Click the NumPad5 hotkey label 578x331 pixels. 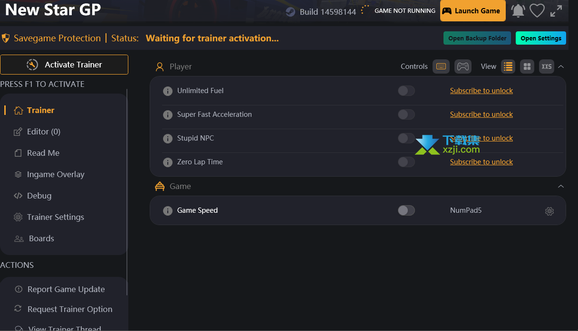click(466, 210)
